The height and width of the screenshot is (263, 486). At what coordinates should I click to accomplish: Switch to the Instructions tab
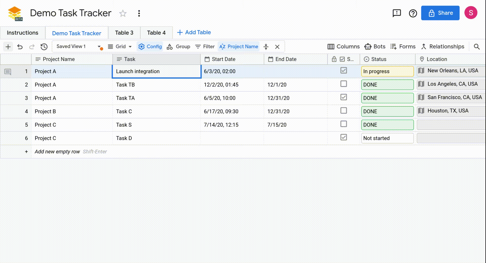[x=23, y=33]
